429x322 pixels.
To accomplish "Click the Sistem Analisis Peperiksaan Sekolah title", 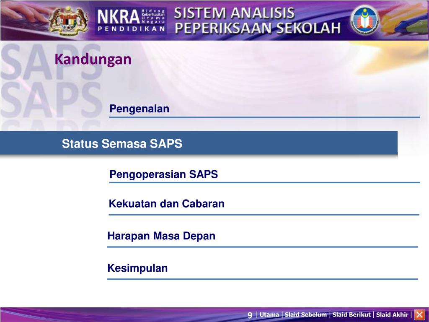I will point(257,21).
